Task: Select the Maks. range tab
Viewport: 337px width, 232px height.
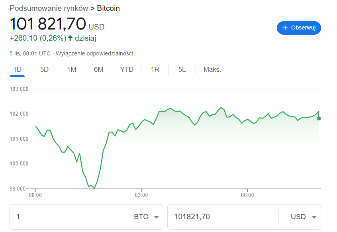Action: [212, 70]
